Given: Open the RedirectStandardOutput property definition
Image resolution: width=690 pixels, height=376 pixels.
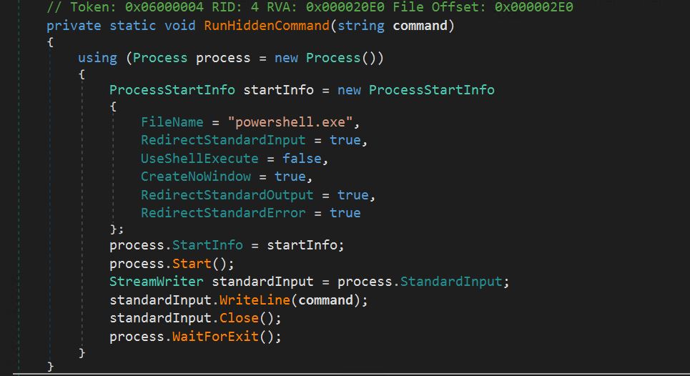Looking at the screenshot, I should [x=227, y=195].
